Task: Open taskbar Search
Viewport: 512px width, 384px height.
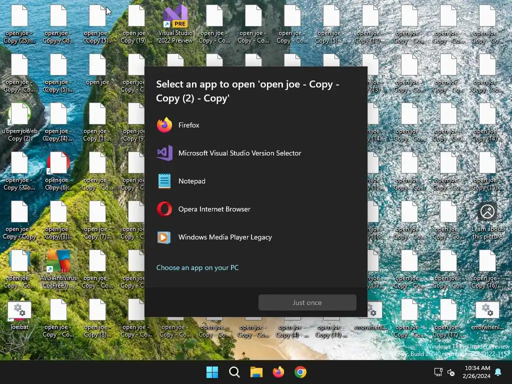Action: tap(234, 372)
